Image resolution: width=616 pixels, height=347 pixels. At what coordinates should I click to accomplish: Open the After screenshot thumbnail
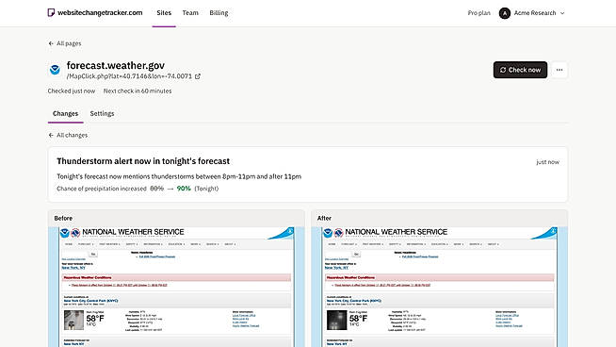(440, 287)
